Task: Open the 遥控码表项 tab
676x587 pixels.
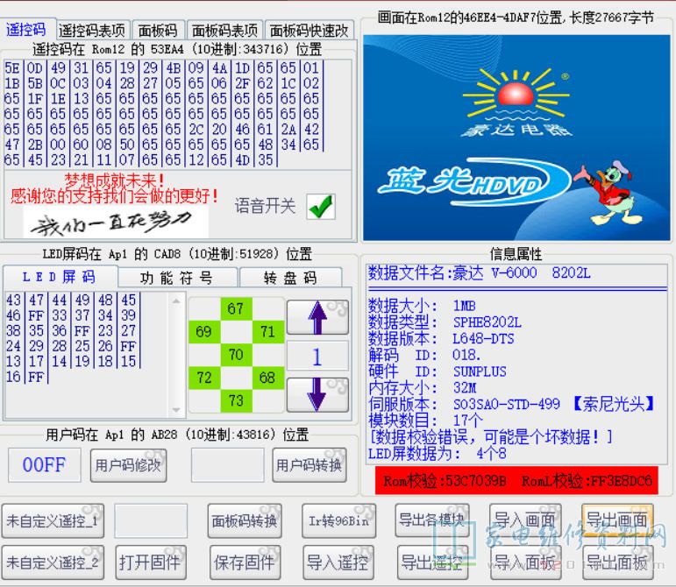Action: point(92,30)
